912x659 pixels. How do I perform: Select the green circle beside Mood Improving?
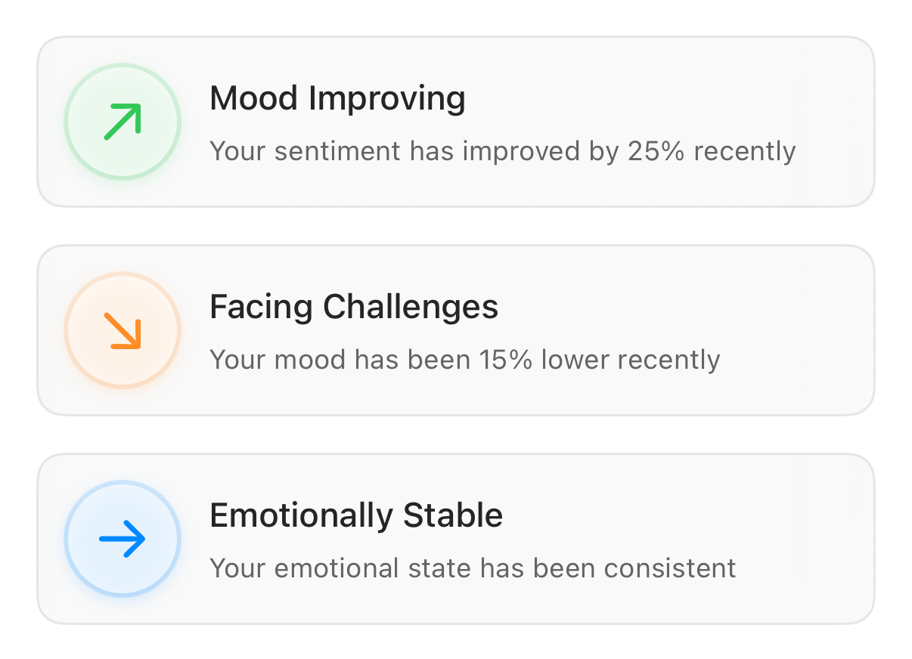pos(122,121)
